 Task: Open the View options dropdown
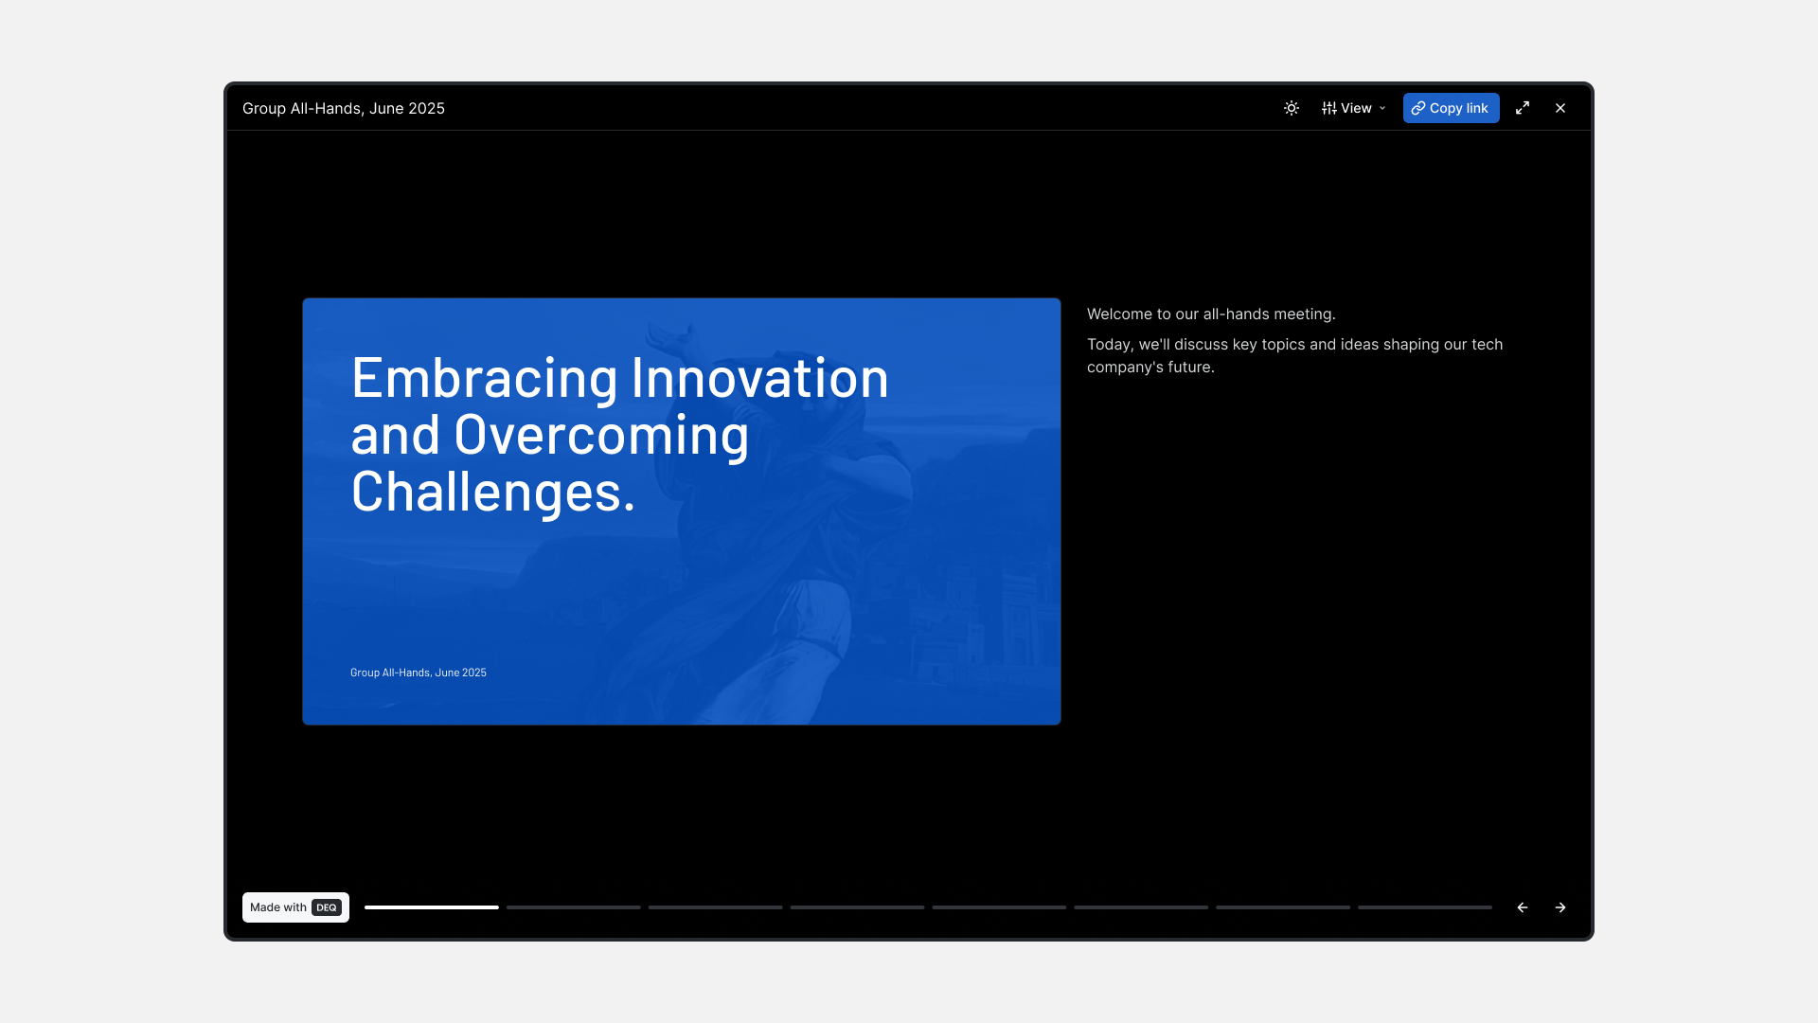1355,108
